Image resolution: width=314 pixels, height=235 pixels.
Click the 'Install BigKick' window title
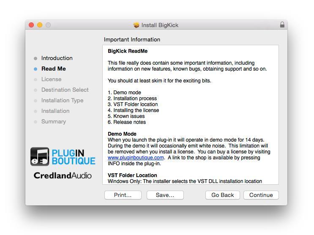pyautogui.click(x=160, y=25)
